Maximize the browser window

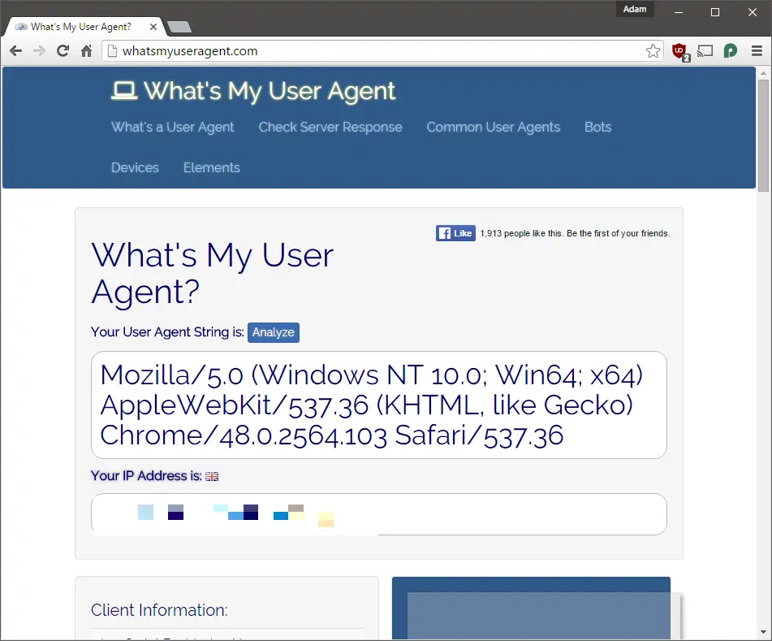715,12
